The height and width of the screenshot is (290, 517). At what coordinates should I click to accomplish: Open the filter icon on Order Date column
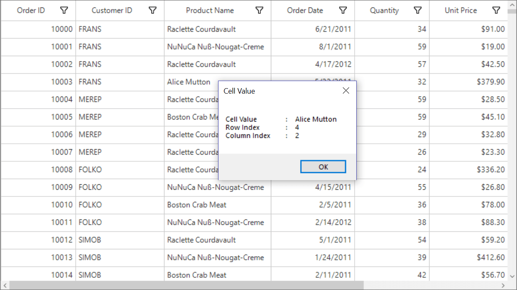[x=343, y=10]
